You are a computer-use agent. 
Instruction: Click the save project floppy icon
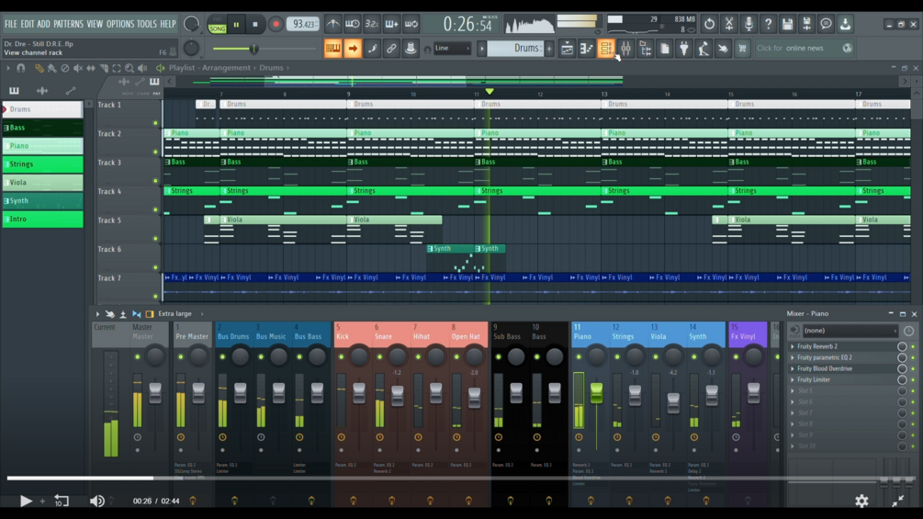coord(788,24)
